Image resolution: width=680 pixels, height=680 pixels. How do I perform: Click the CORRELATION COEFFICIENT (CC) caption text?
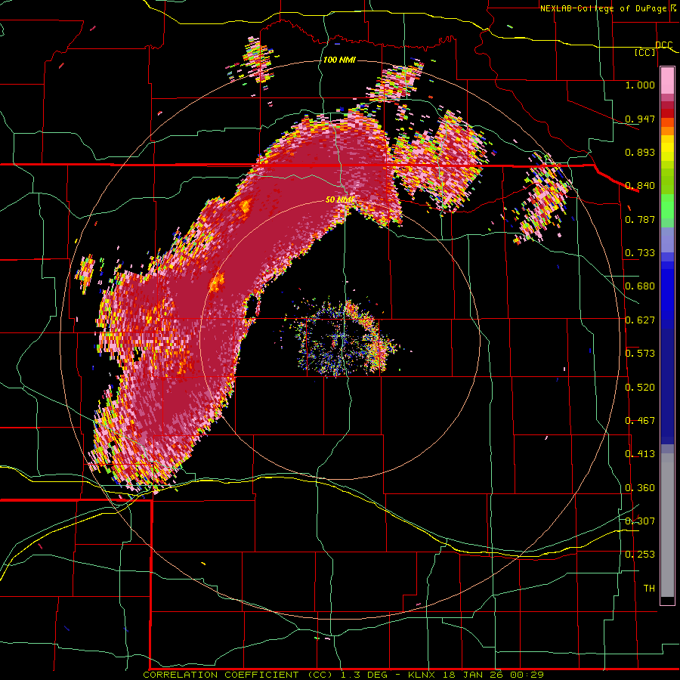pos(238,675)
